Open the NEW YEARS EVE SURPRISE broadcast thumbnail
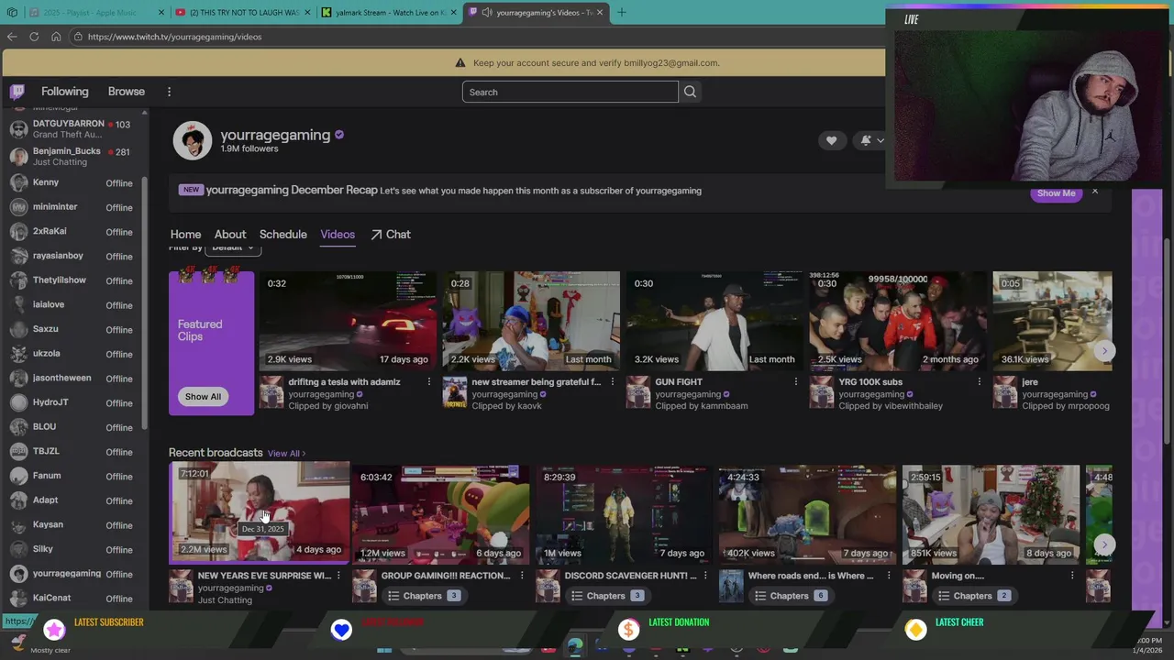 pyautogui.click(x=259, y=512)
